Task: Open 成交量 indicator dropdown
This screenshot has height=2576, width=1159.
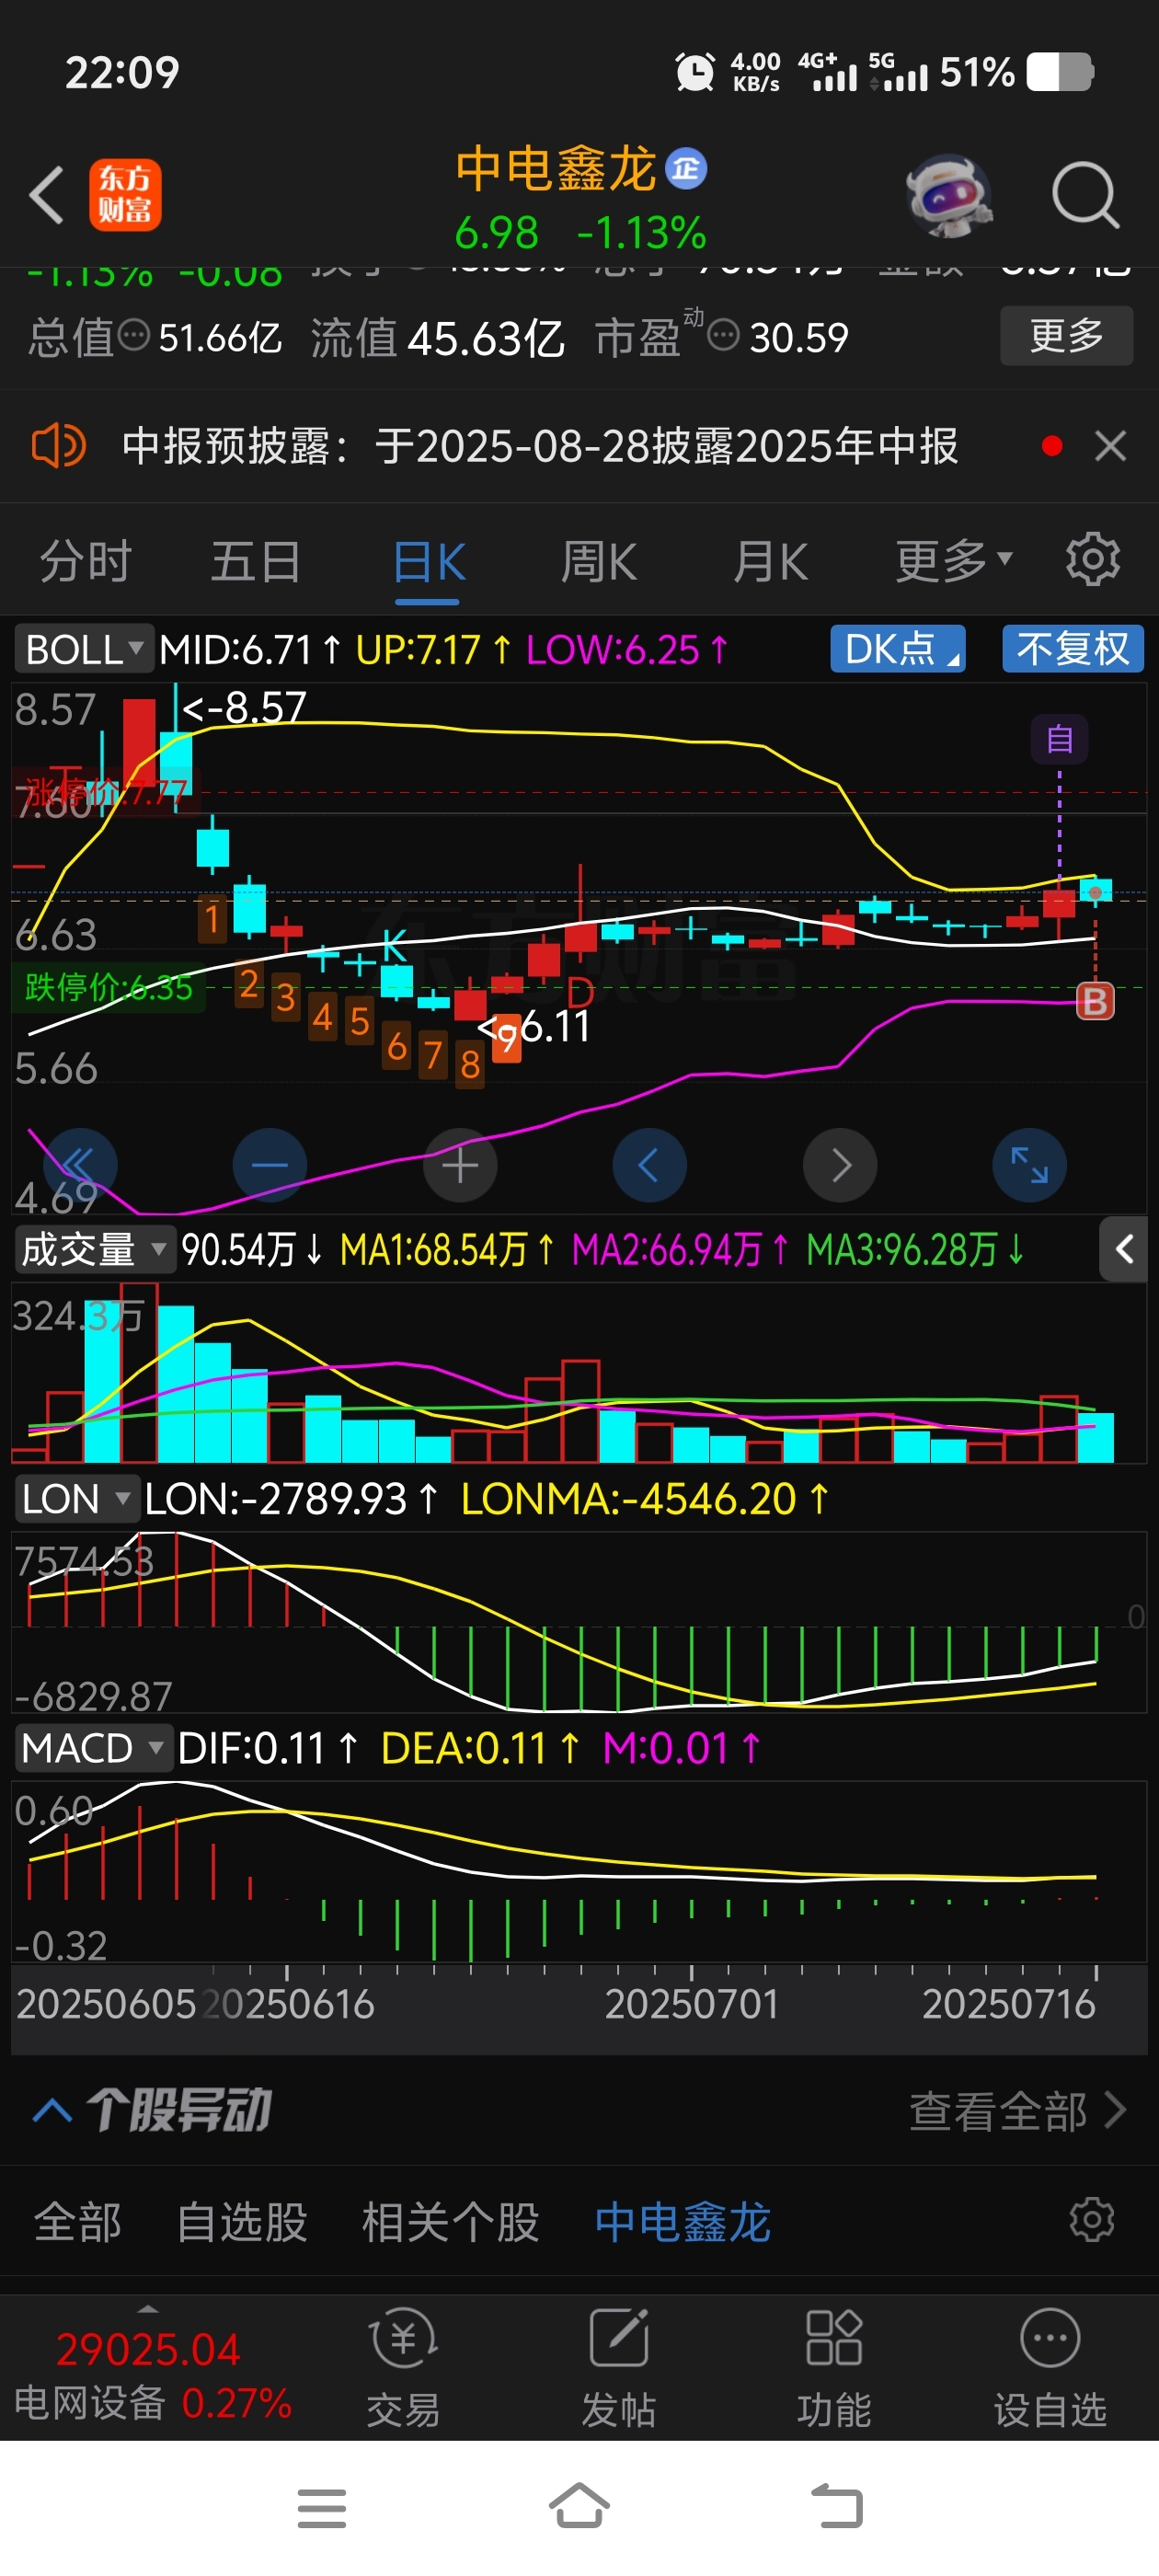Action: pos(94,1250)
